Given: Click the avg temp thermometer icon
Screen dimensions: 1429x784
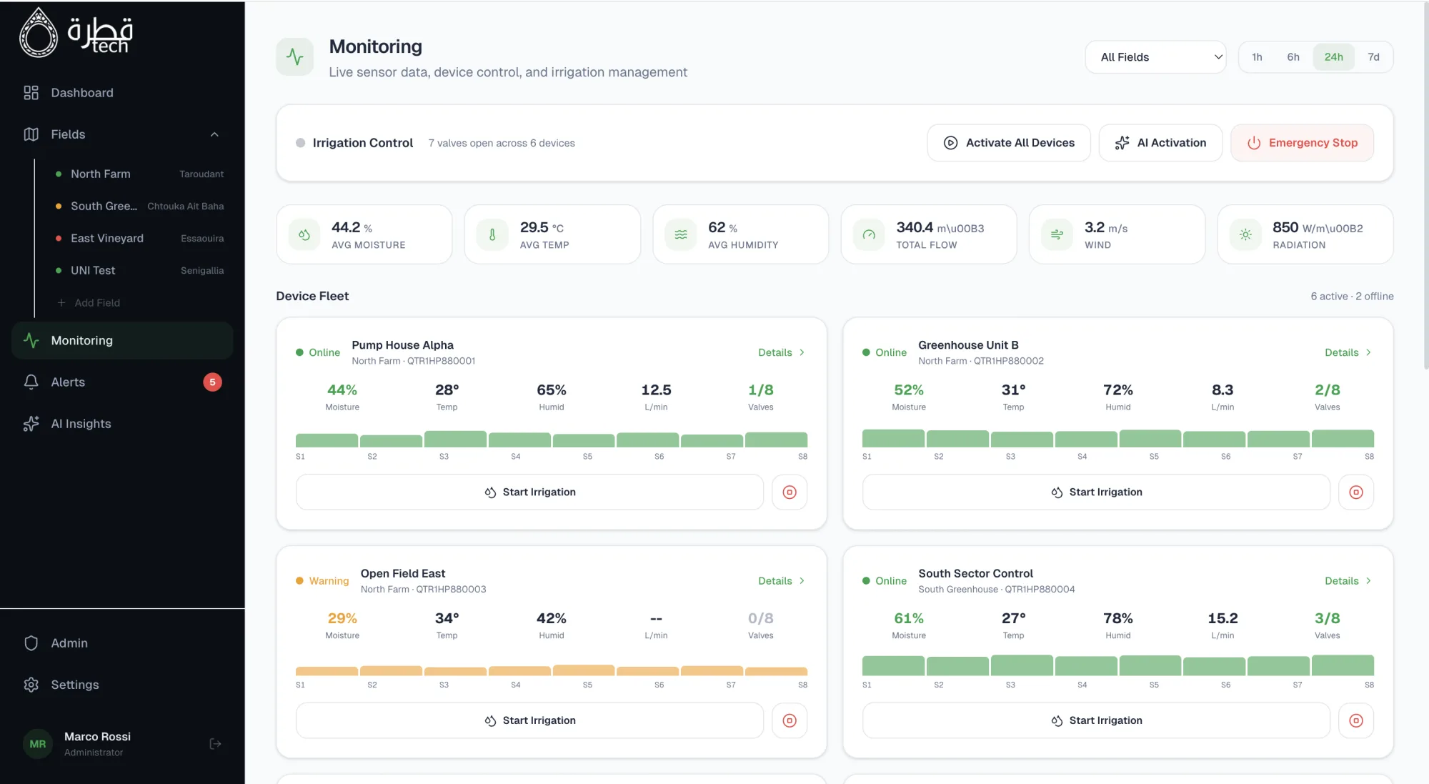Looking at the screenshot, I should point(492,234).
